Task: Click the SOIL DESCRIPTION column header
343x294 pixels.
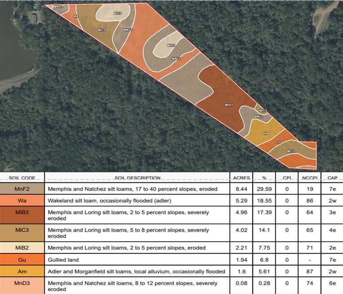Action: point(137,178)
